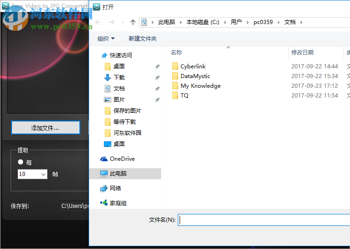Select pc0359 breadcrumb segment

point(263,22)
